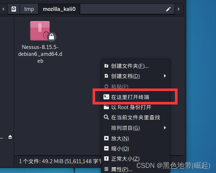Select the mozilla_kali0 breadcrumb

pos(59,9)
